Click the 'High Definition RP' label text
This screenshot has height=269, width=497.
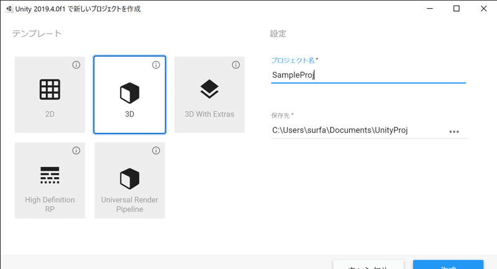pyautogui.click(x=50, y=204)
